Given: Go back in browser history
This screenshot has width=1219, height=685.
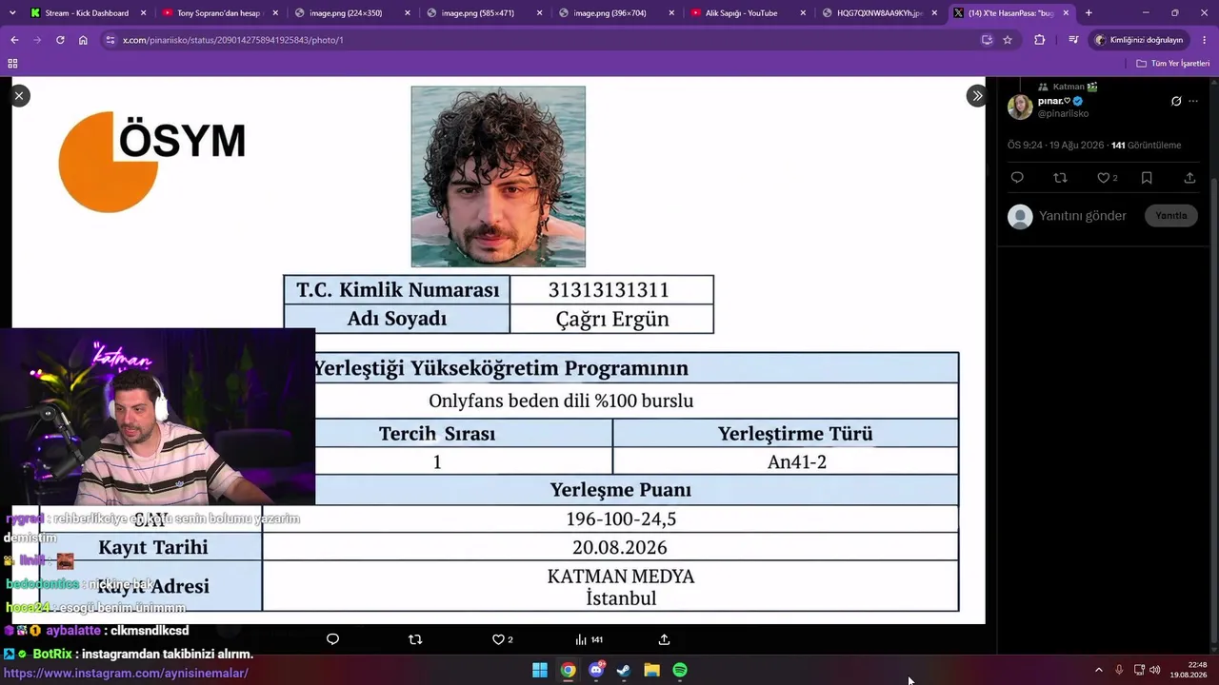Looking at the screenshot, I should 14,40.
